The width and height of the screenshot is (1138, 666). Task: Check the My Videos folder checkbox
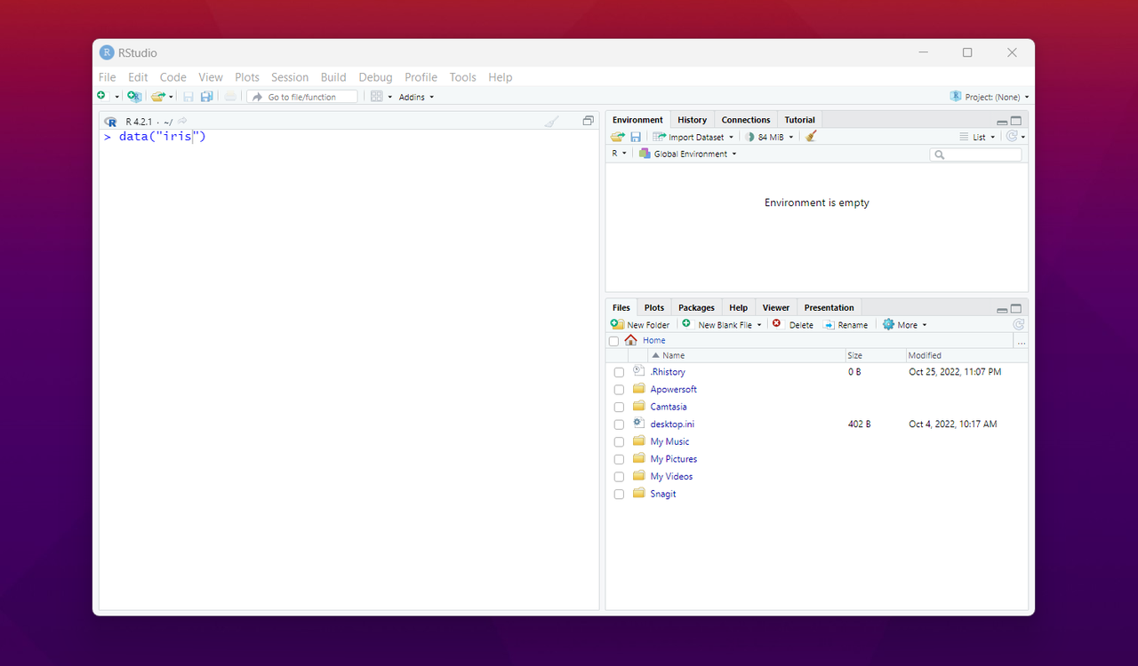point(619,477)
